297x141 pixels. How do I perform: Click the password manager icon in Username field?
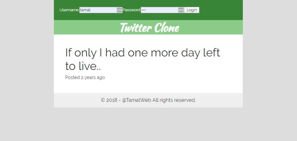click(x=119, y=10)
